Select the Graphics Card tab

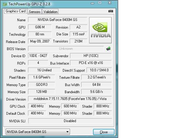[16, 11]
